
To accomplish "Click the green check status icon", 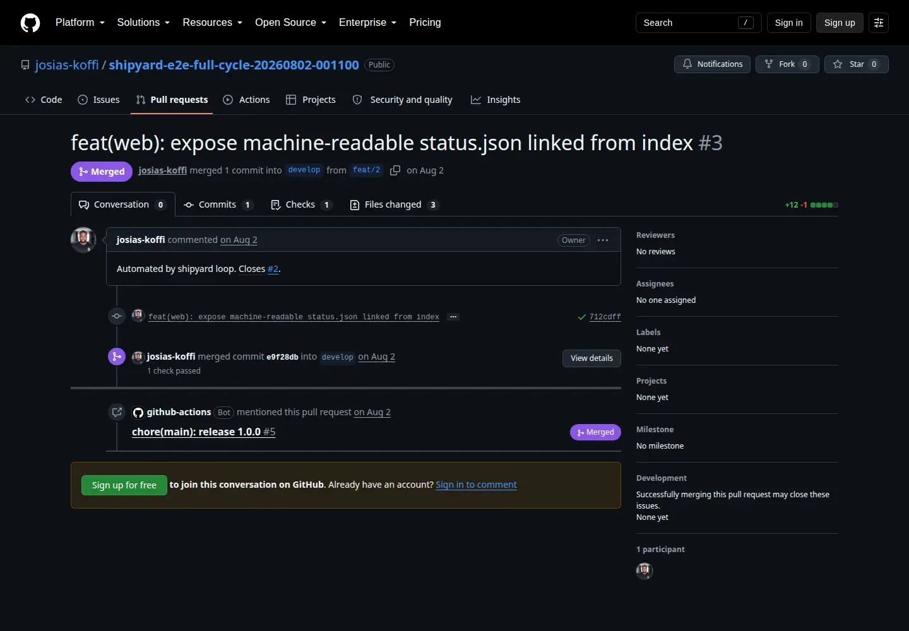I will click(582, 317).
